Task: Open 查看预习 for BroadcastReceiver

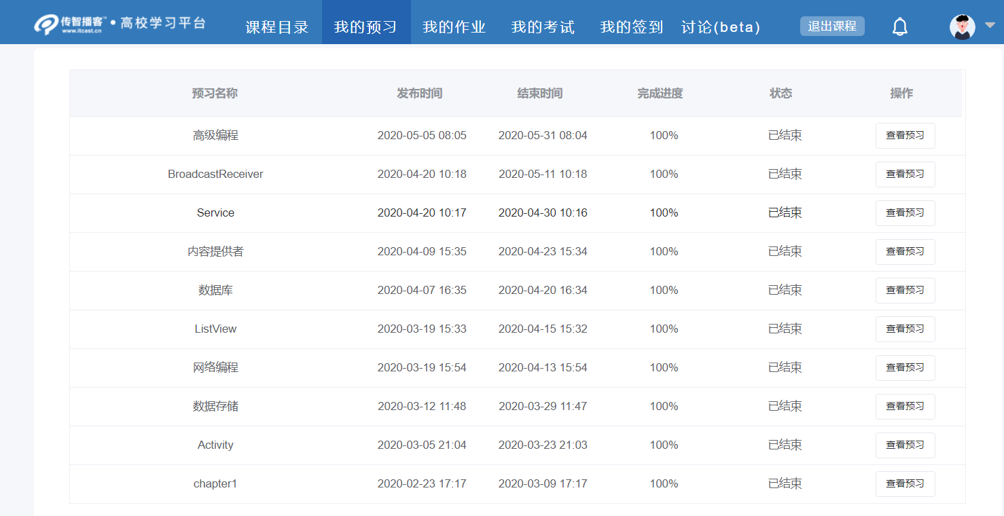Action: [905, 174]
